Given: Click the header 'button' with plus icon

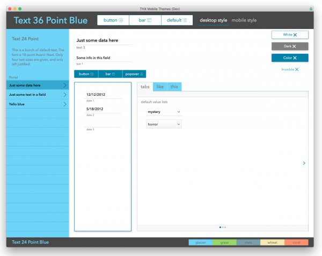Looking at the screenshot, I should [113, 20].
